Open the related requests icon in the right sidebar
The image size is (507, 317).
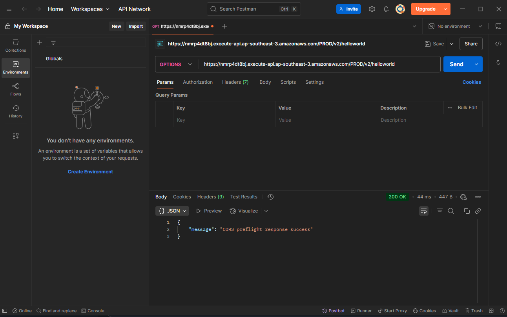pyautogui.click(x=498, y=63)
